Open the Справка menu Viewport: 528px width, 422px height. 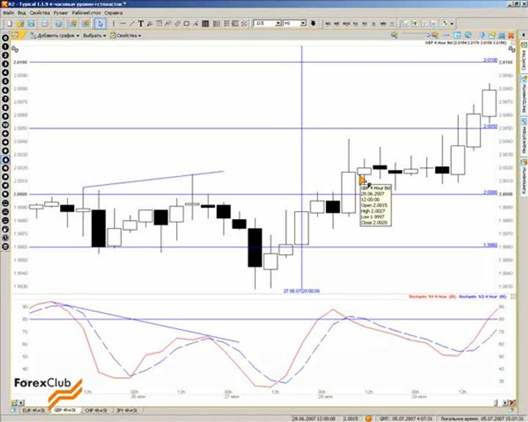click(113, 13)
